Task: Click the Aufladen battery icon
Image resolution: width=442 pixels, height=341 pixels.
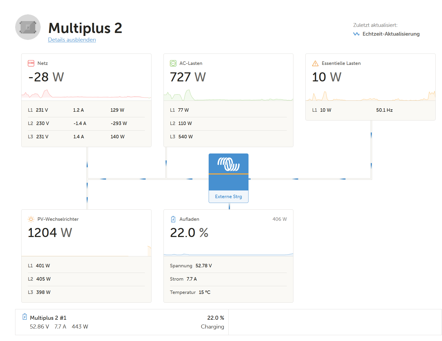Action: [173, 219]
